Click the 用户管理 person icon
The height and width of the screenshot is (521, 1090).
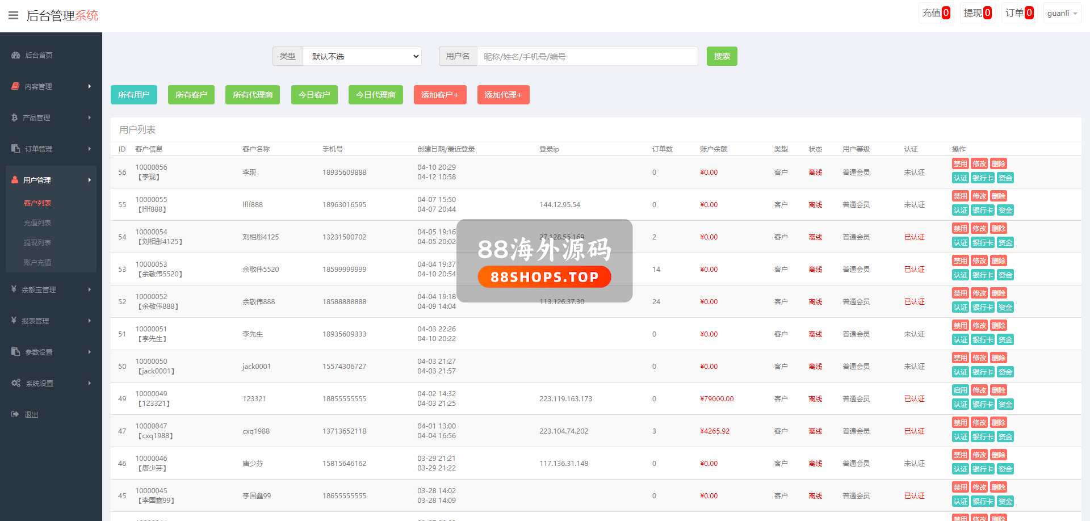[15, 180]
